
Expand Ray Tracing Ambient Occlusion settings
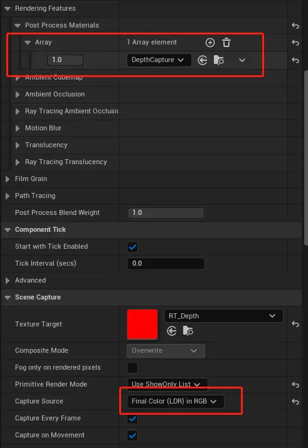click(x=18, y=111)
